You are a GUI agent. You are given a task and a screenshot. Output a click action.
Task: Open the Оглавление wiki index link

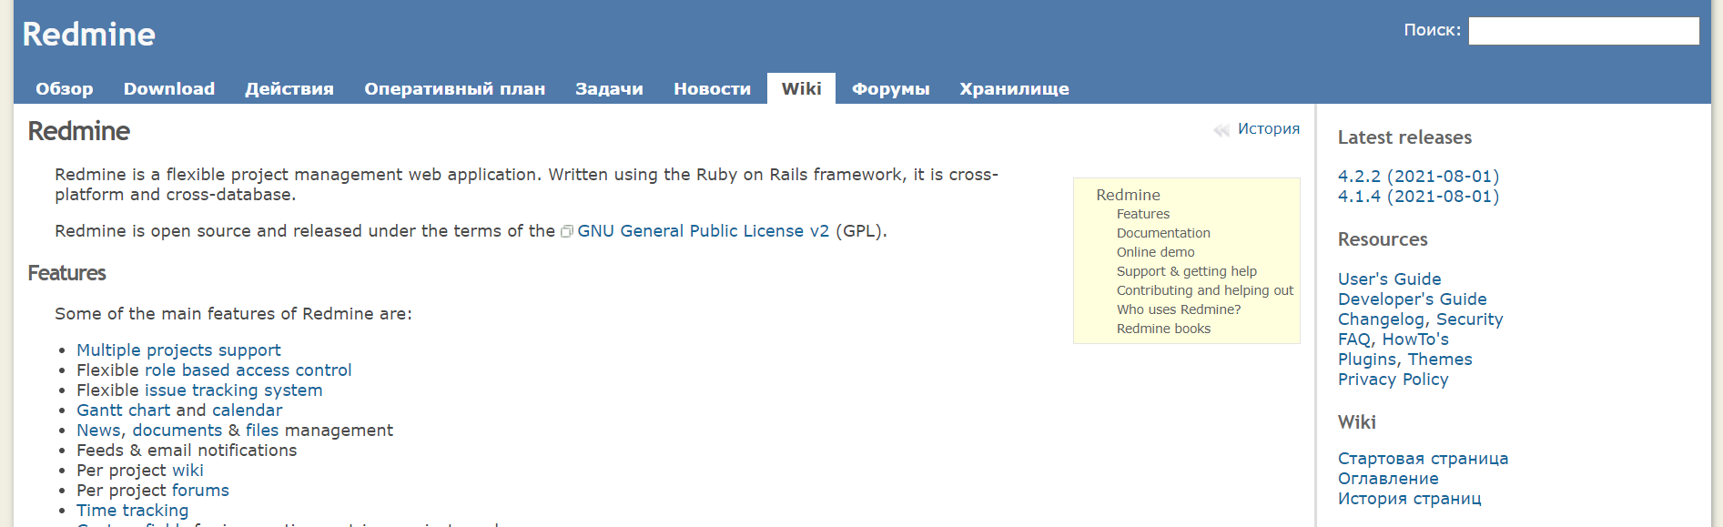point(1388,479)
